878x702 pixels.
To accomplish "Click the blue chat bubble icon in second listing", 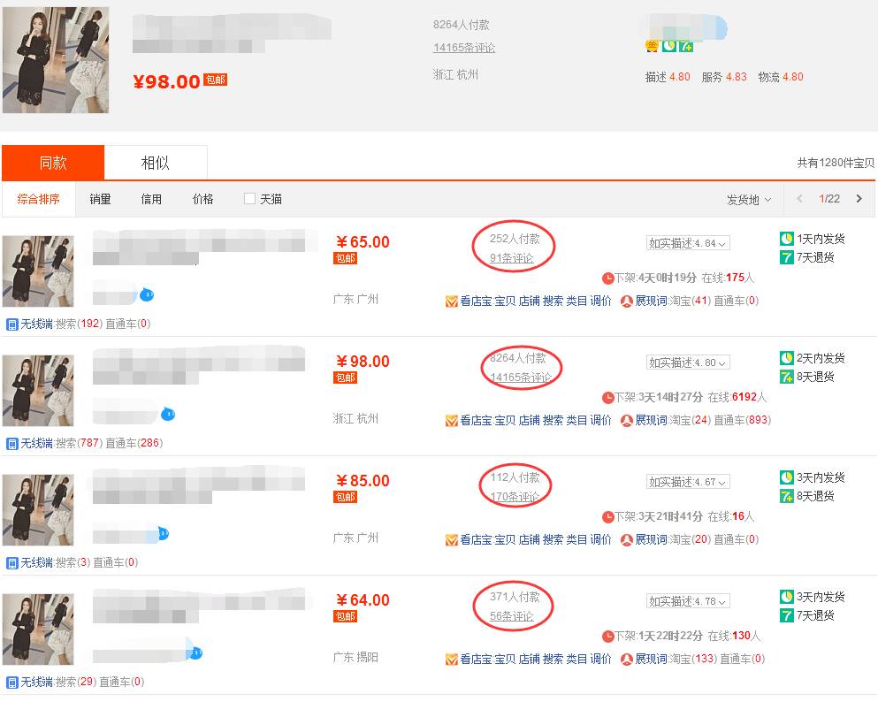I will (x=168, y=415).
